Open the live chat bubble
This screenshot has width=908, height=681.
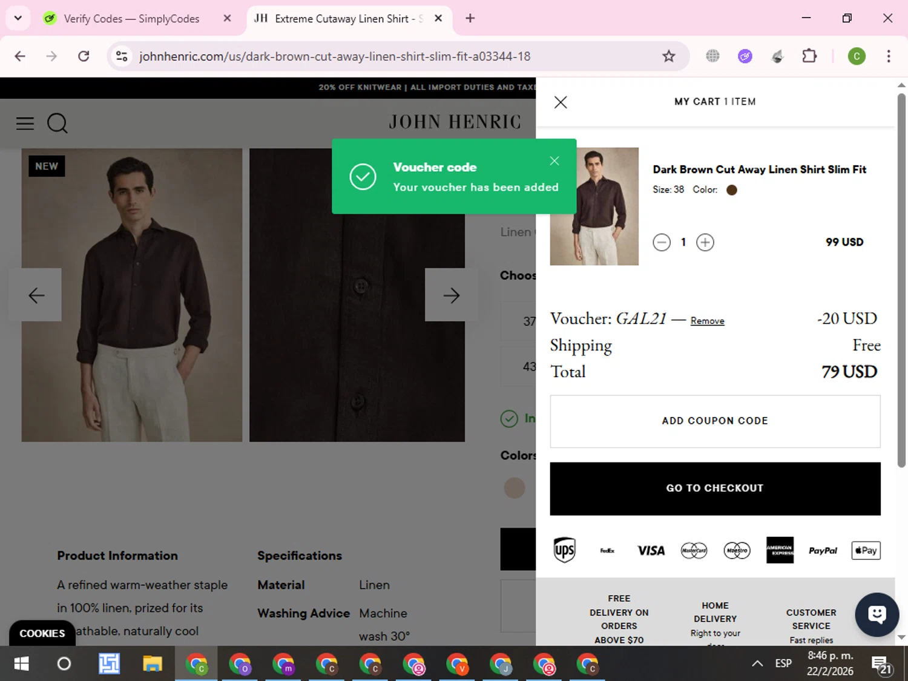(x=877, y=614)
